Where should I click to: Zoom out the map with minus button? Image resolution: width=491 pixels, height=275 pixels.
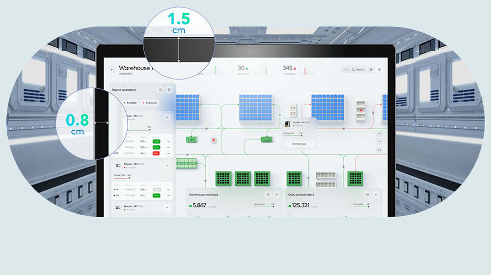379,141
